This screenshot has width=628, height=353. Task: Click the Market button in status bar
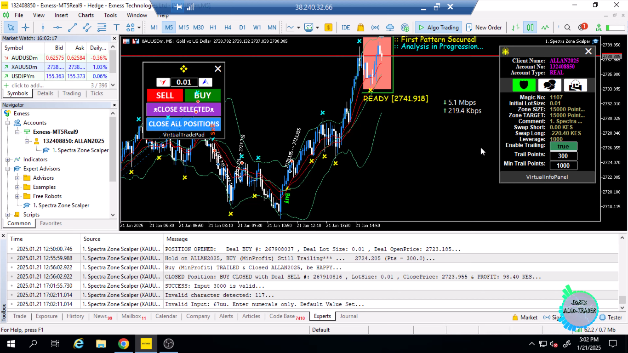(x=525, y=317)
